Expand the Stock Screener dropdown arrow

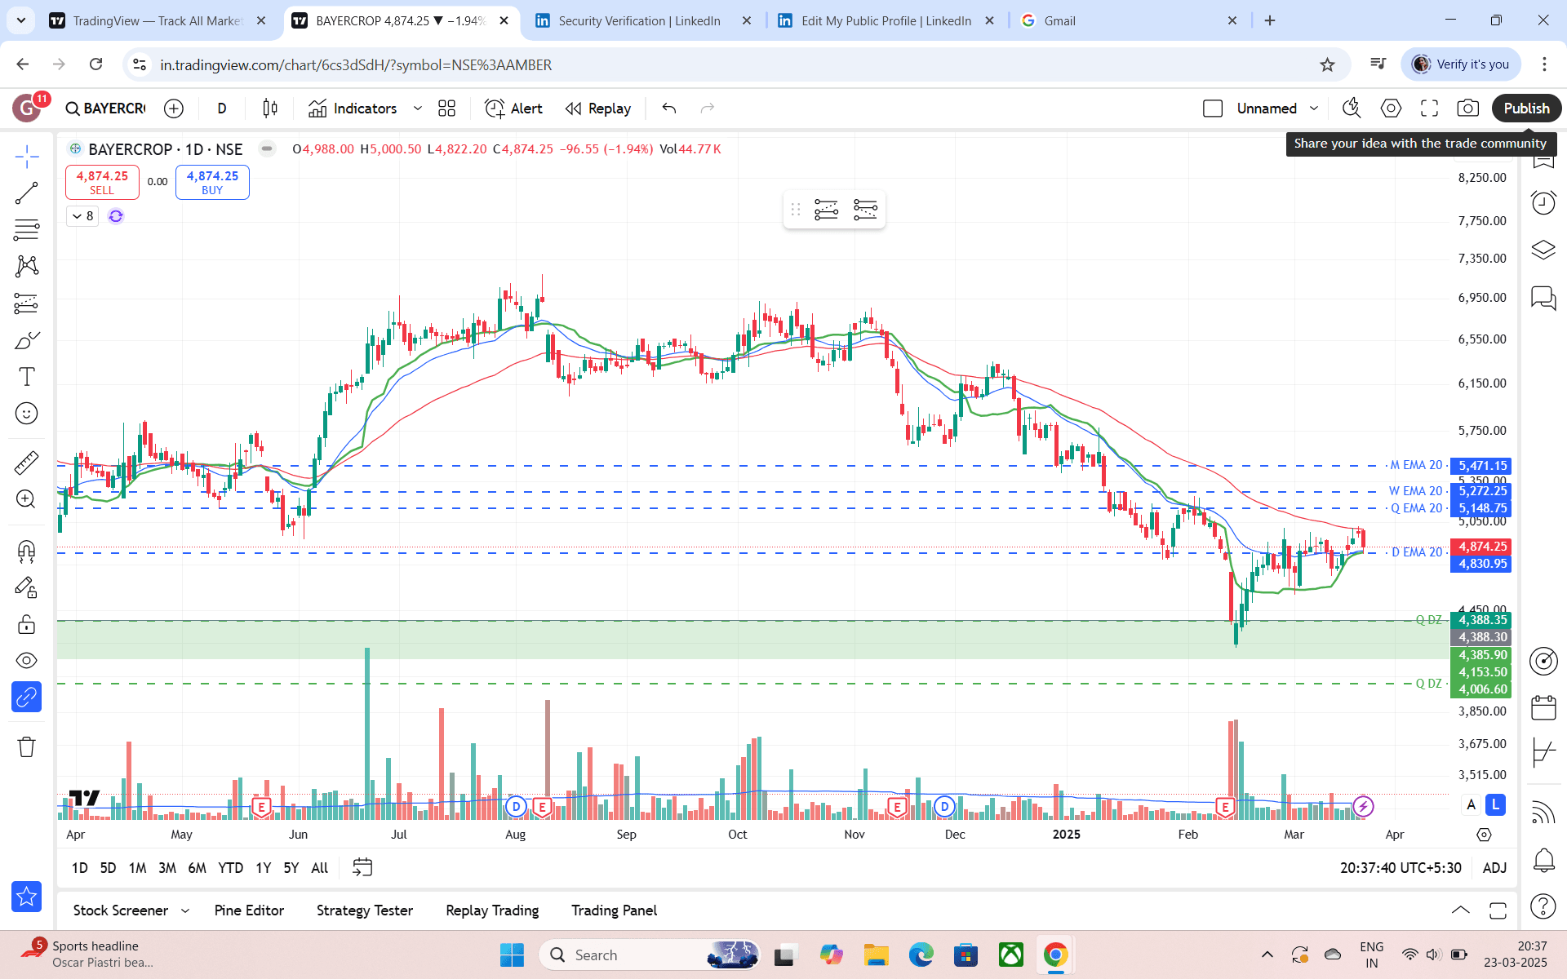coord(185,910)
